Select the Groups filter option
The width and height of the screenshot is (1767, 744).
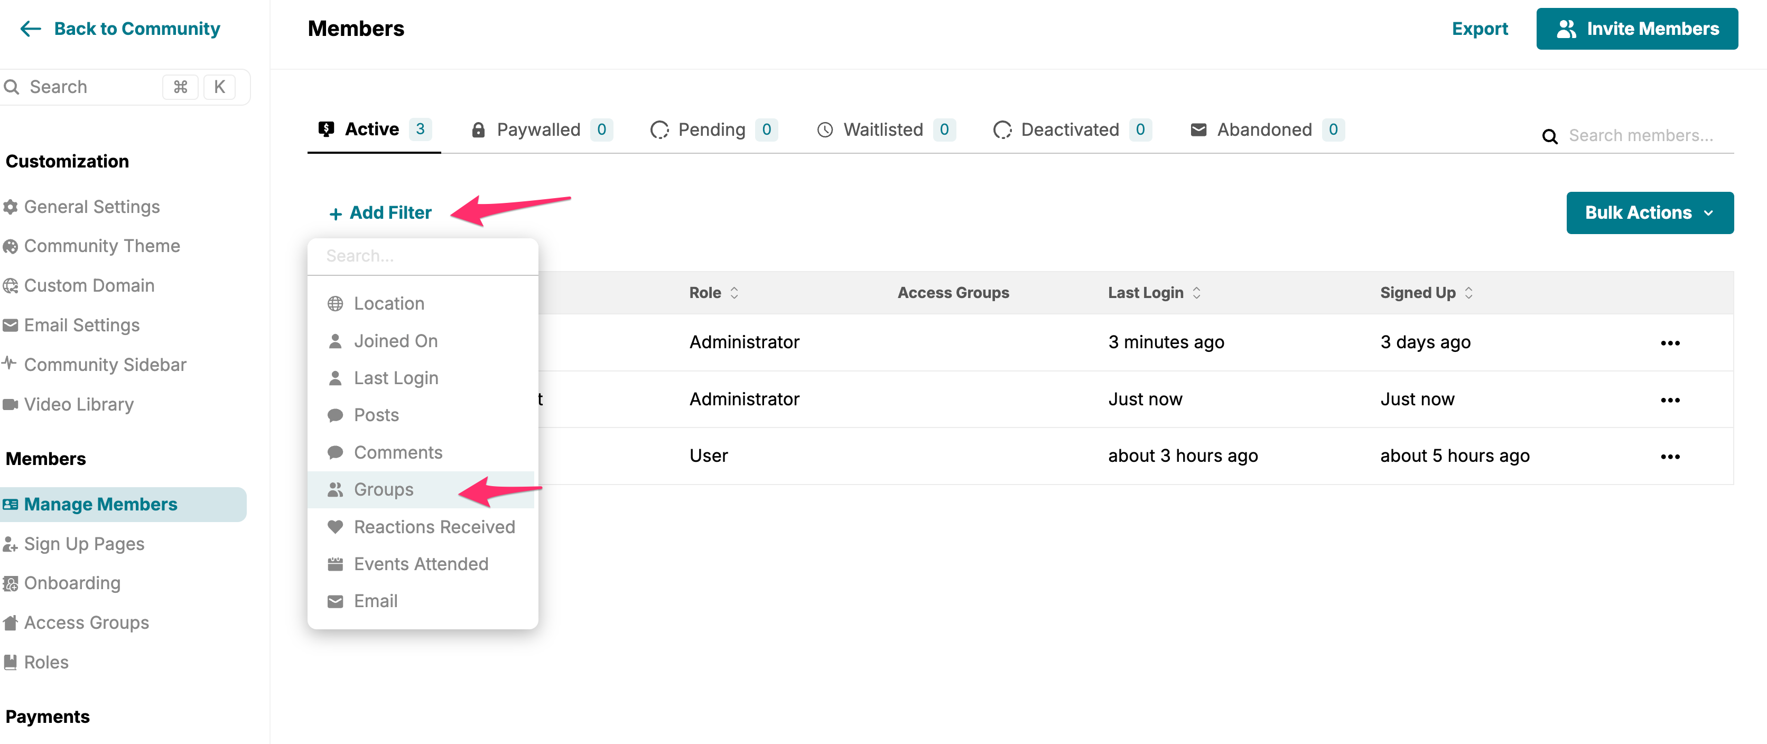pyautogui.click(x=384, y=490)
